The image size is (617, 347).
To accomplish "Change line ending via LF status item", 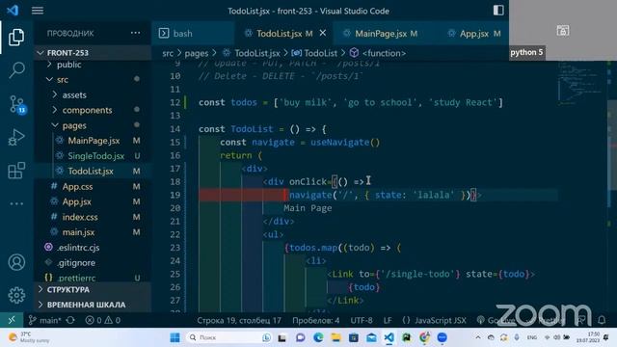I will tap(388, 320).
